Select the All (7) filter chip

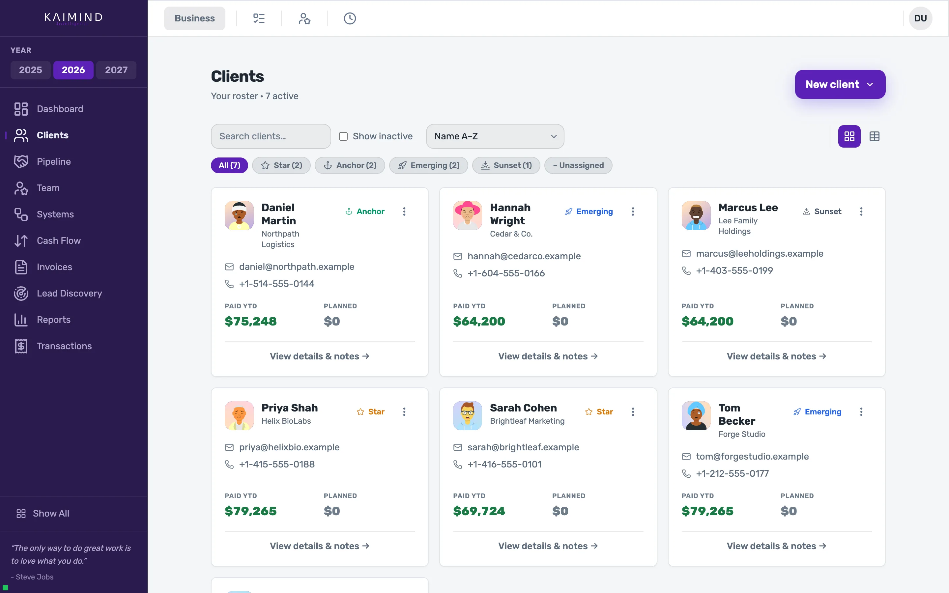point(229,165)
